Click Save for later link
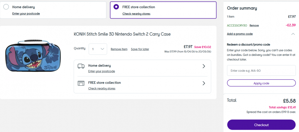This screenshot has height=132, width=299. click(x=140, y=49)
